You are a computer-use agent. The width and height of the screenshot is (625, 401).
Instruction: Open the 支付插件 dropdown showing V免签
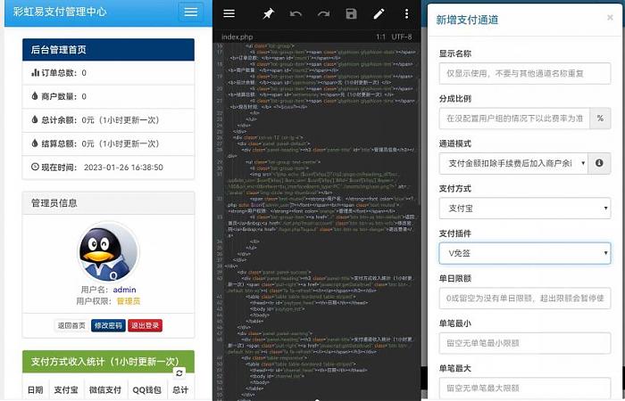524,254
